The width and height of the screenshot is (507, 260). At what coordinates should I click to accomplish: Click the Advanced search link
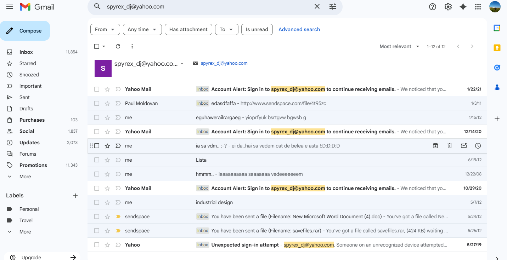299,29
